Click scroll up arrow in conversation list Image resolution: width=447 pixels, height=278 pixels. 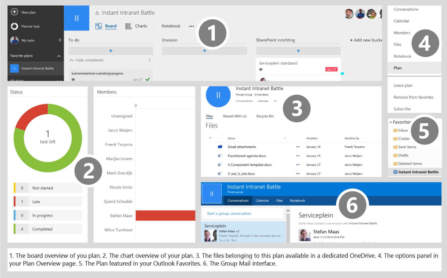[288, 211]
